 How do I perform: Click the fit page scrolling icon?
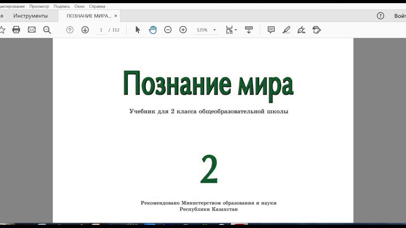pos(229,30)
